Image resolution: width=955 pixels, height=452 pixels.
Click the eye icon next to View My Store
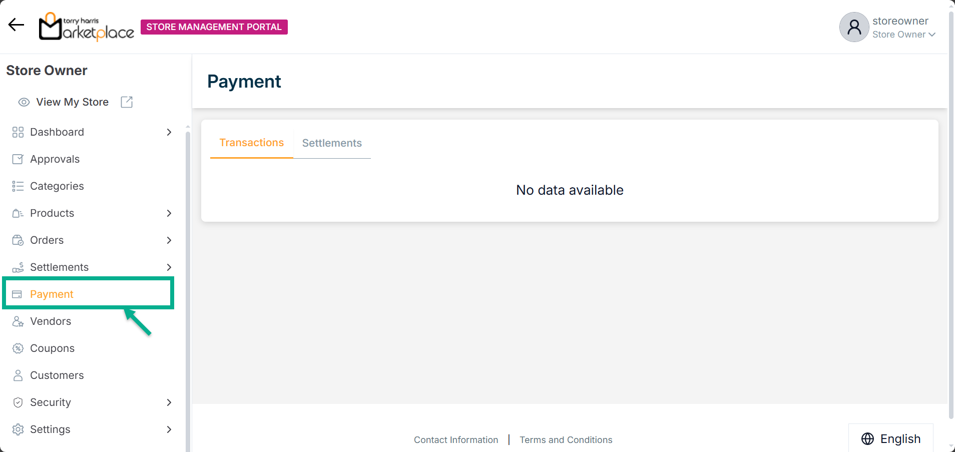[x=24, y=102]
